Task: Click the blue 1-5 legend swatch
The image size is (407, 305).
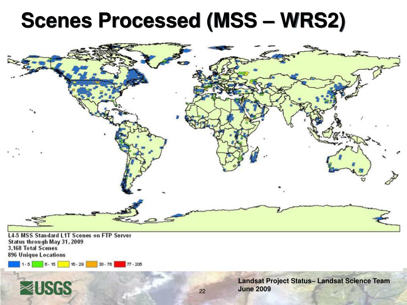Action: click(x=14, y=264)
